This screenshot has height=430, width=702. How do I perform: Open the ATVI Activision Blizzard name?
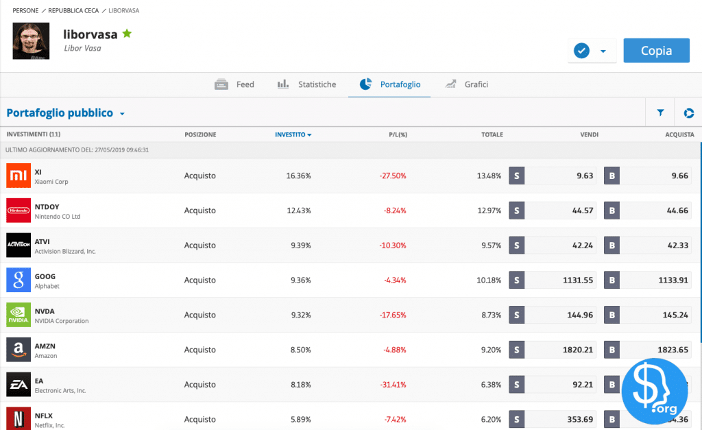65,246
